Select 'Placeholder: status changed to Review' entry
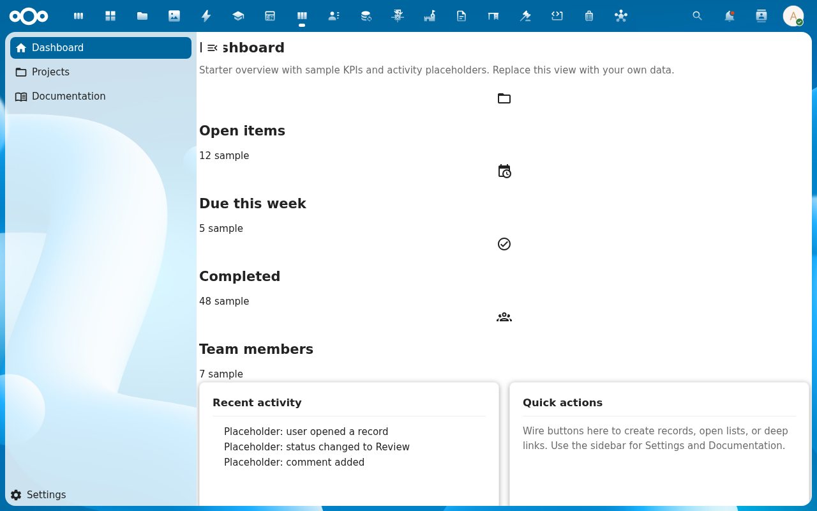Screen dimensions: 817x511 pyautogui.click(x=317, y=447)
